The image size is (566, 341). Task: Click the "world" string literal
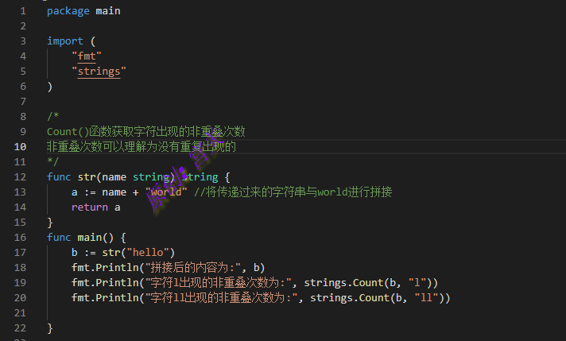(168, 192)
